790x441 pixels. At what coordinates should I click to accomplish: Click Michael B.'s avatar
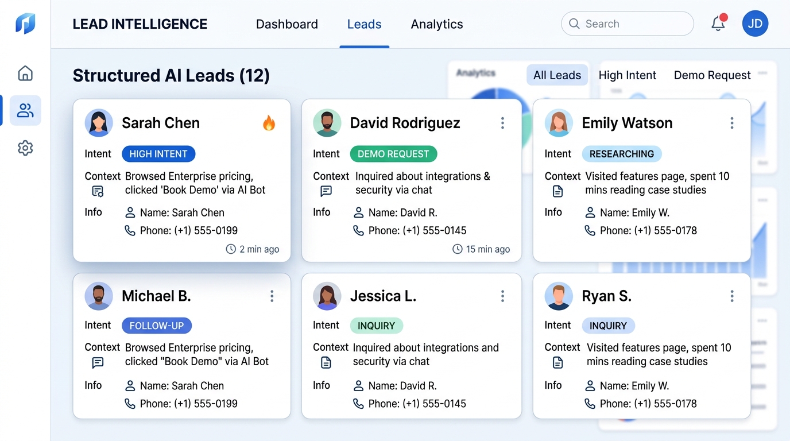coord(99,296)
